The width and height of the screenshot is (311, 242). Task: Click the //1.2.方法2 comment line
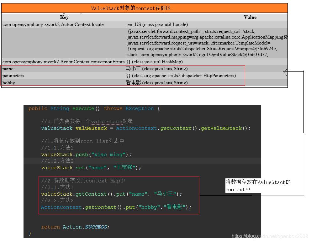[x=59, y=161]
